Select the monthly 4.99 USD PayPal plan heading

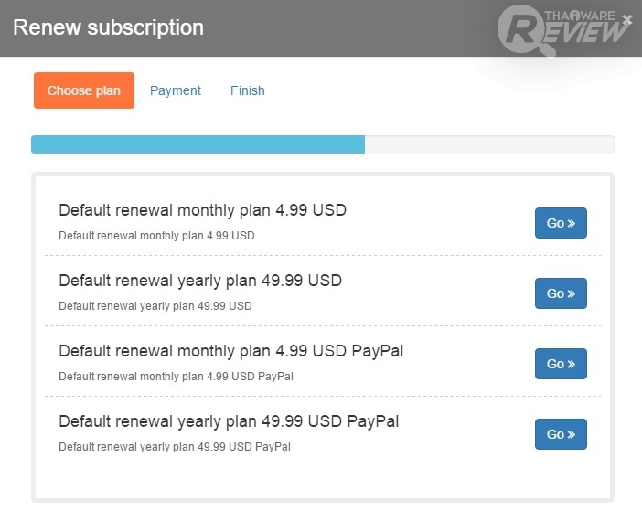click(x=230, y=351)
